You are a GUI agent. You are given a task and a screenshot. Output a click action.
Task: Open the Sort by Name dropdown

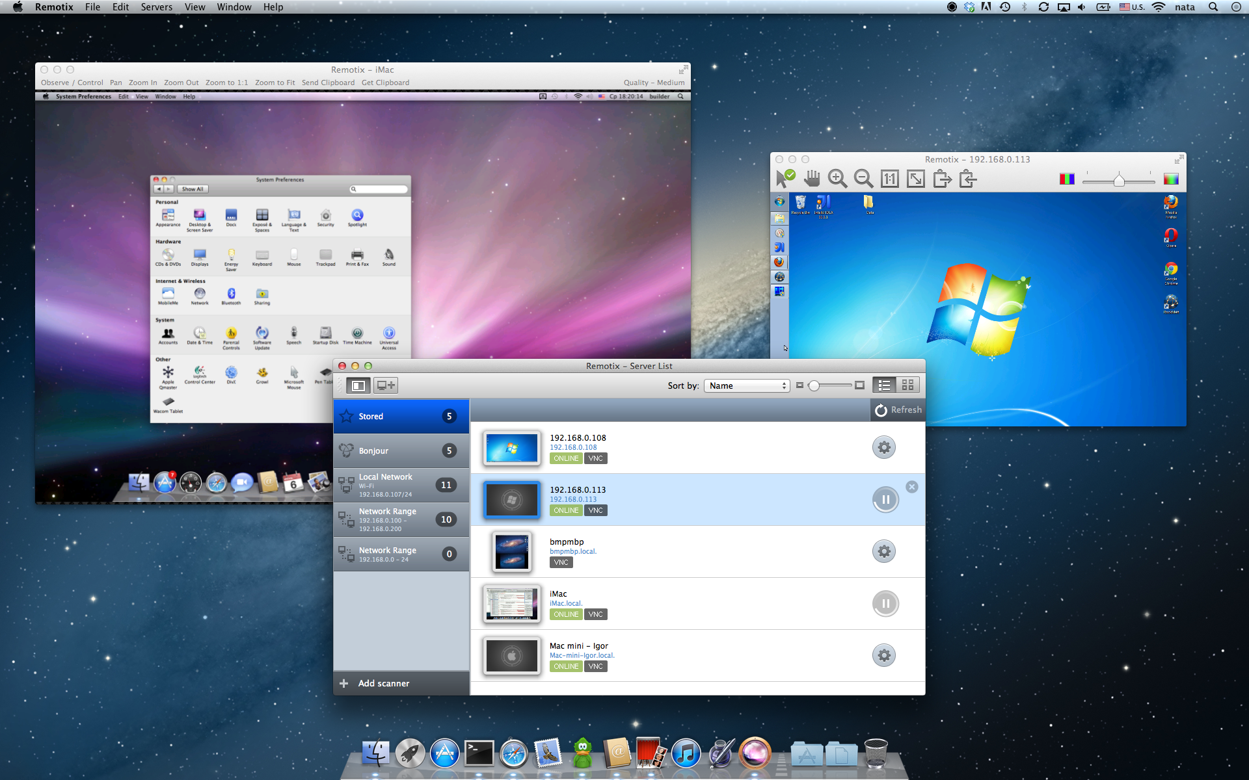(747, 385)
